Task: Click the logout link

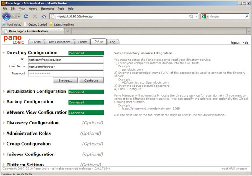Action: point(235,43)
